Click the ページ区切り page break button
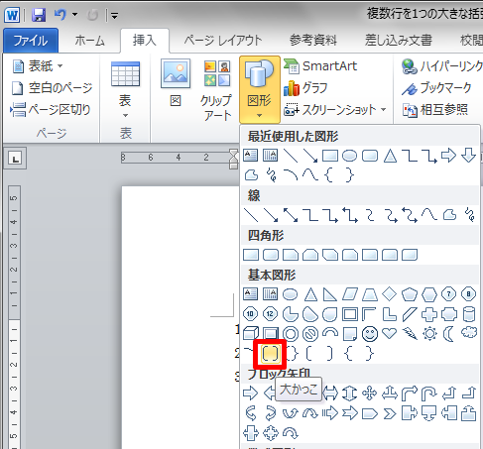 pos(51,110)
